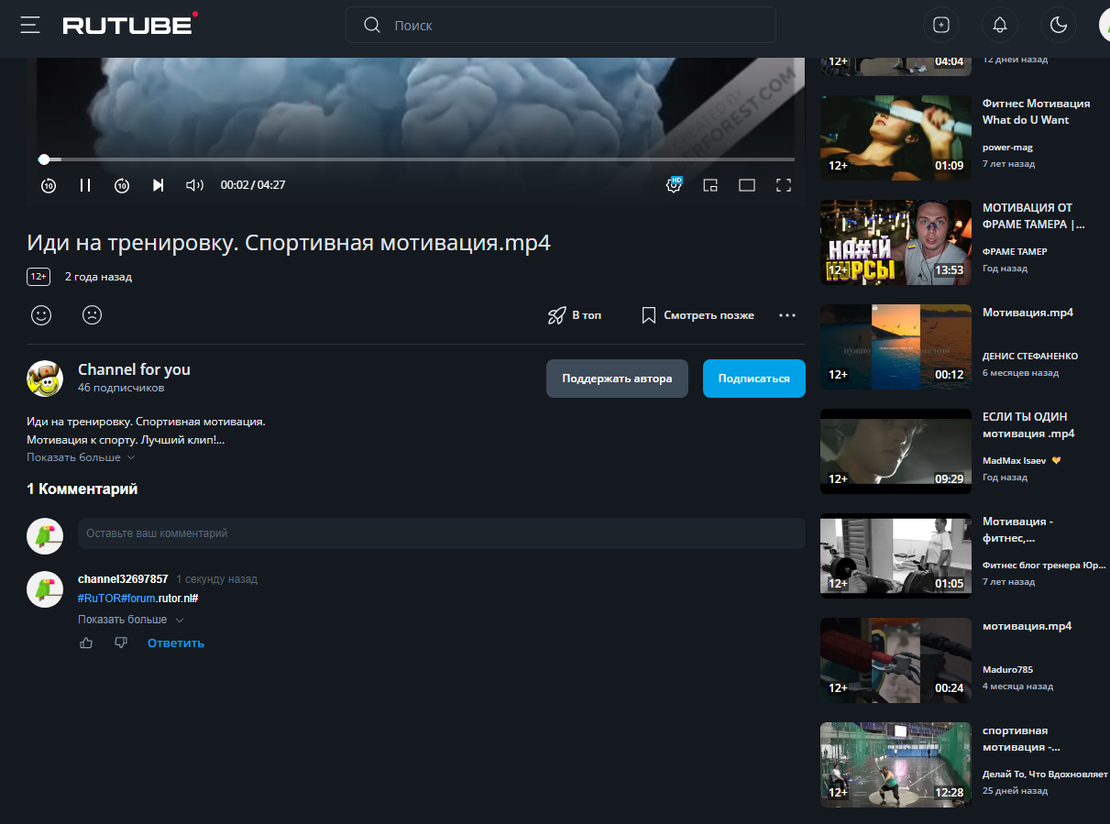Open the 00:24 мотивация.mp4 thumbnail

coord(896,660)
